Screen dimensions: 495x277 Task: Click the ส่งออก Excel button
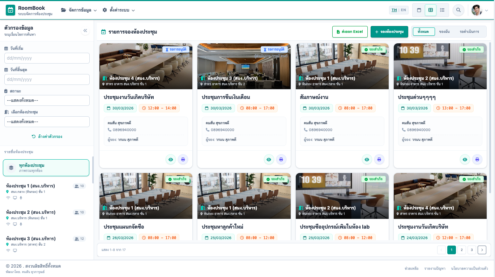pos(350,32)
